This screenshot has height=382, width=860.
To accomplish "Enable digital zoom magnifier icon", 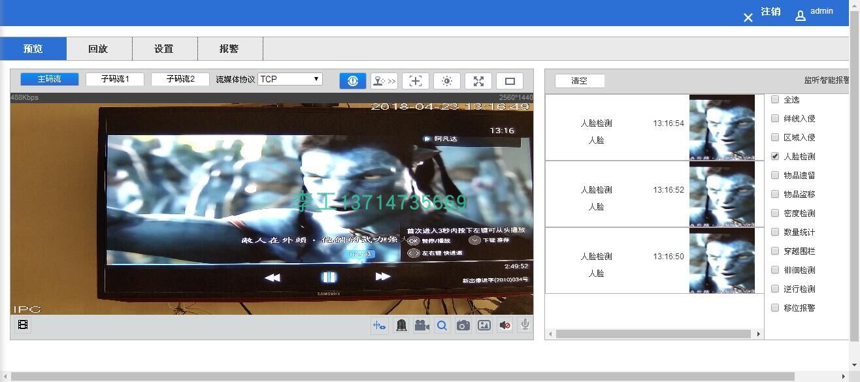I will [x=442, y=325].
